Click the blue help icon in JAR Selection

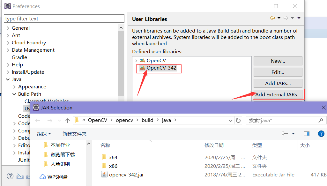pyautogui.click(x=321, y=134)
